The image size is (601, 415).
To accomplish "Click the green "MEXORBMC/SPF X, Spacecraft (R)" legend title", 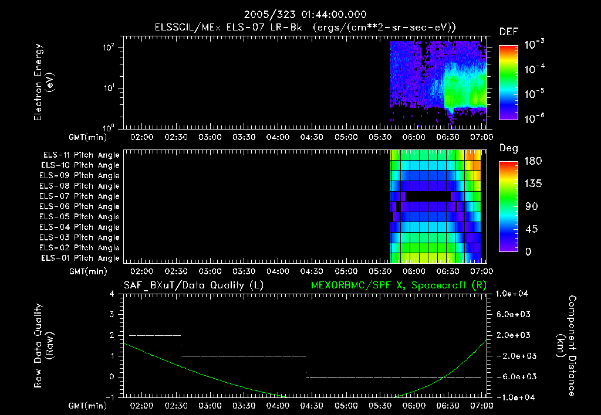I will (x=399, y=285).
